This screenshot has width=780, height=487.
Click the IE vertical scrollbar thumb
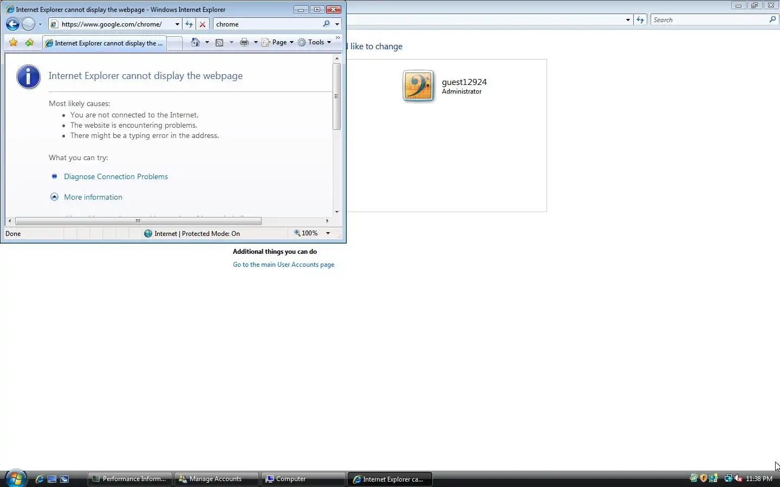[x=336, y=96]
